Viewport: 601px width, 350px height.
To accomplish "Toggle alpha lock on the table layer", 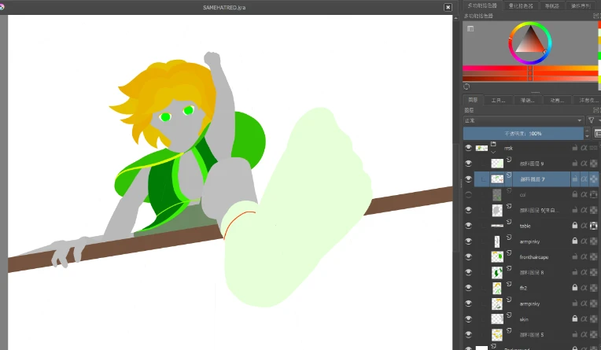I will 584,226.
